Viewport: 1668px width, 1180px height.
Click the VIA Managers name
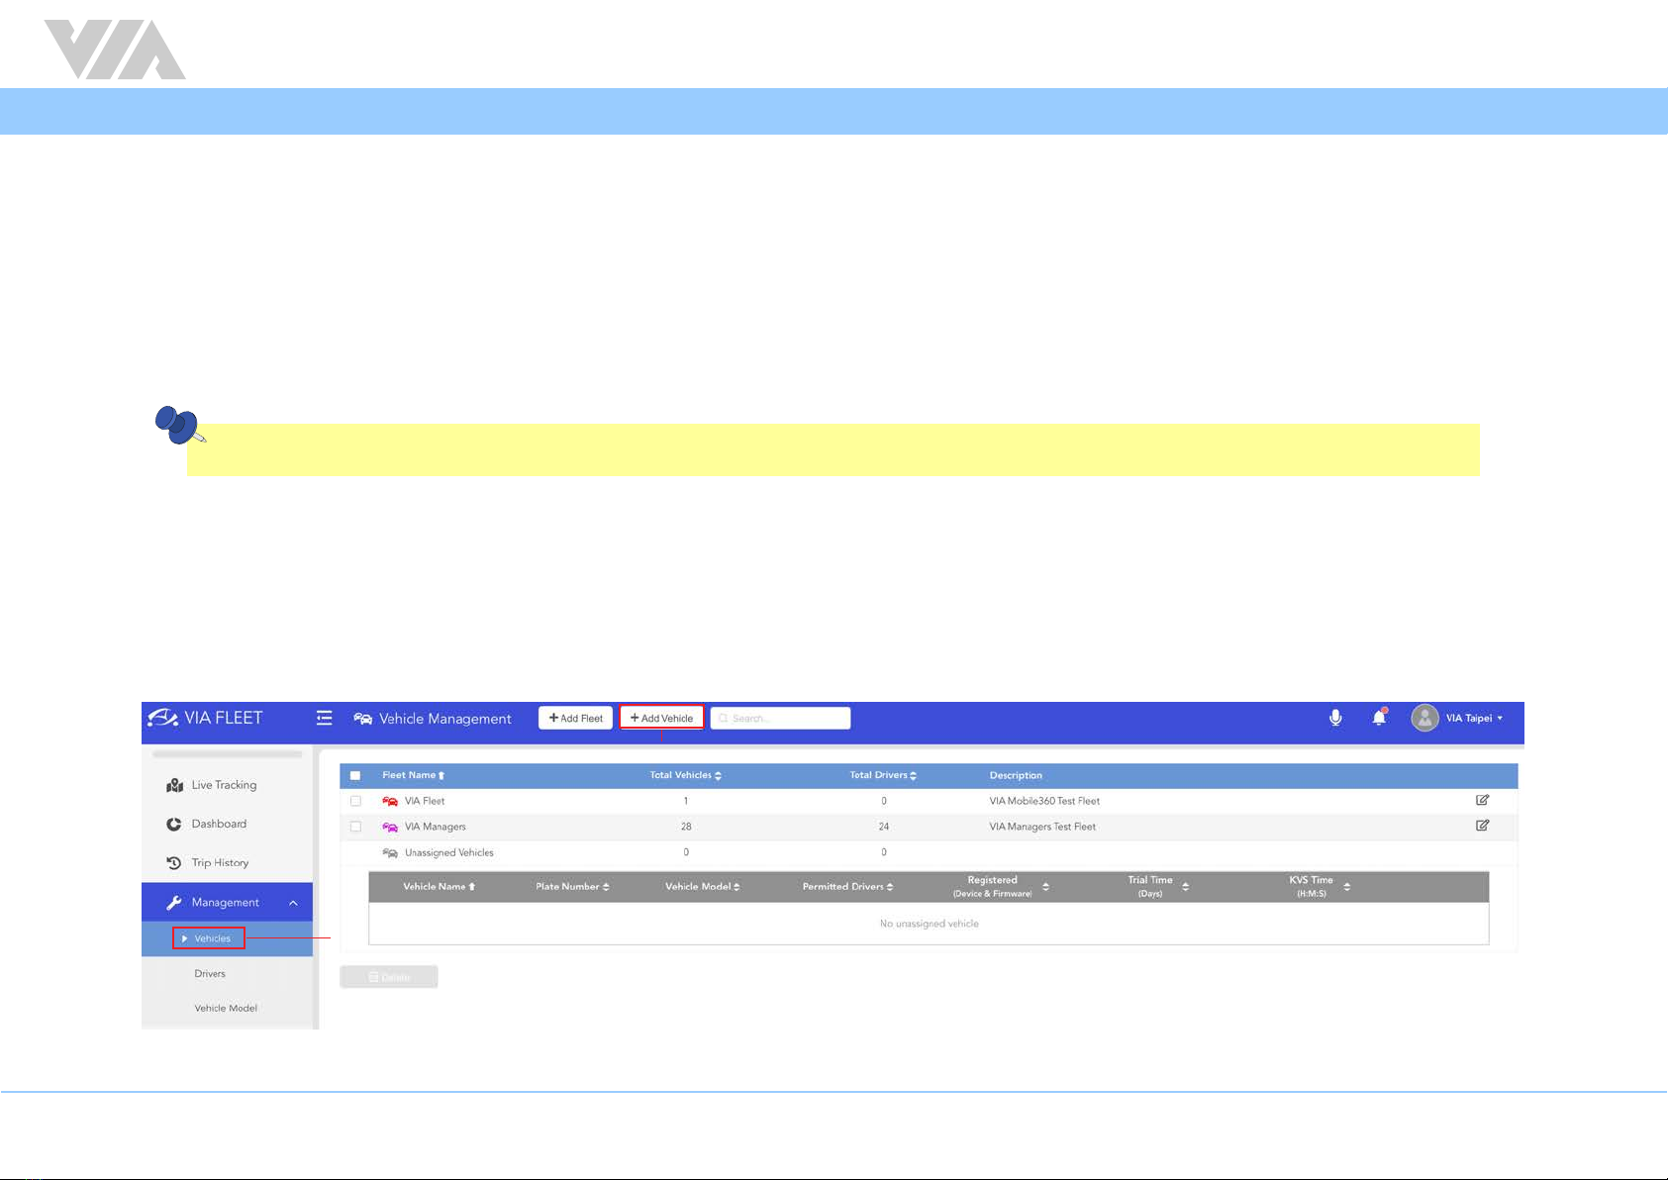pyautogui.click(x=436, y=827)
